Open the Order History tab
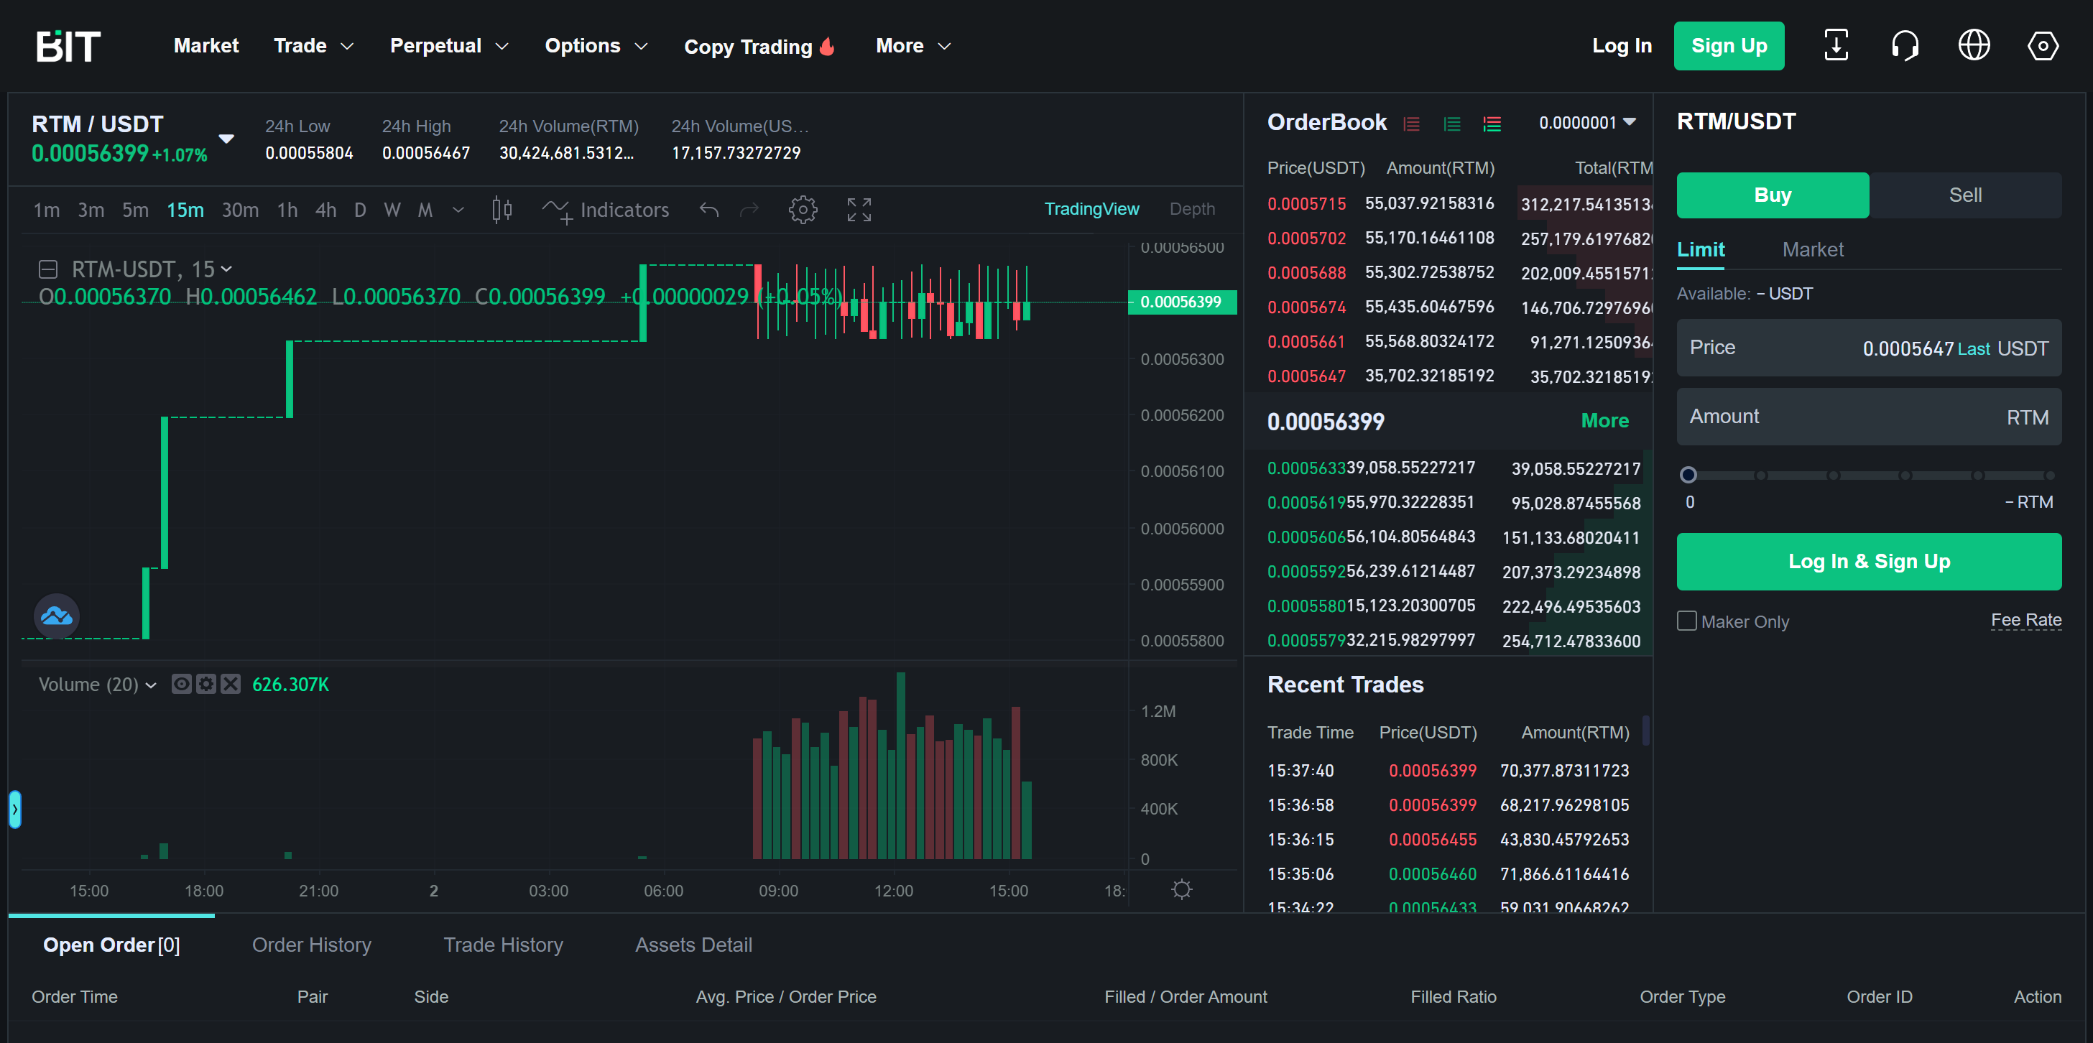Screen dimensions: 2093x1043 (311, 945)
